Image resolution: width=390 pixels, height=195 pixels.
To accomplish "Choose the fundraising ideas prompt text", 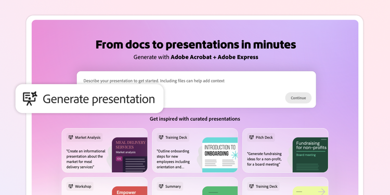I will [x=264, y=159].
